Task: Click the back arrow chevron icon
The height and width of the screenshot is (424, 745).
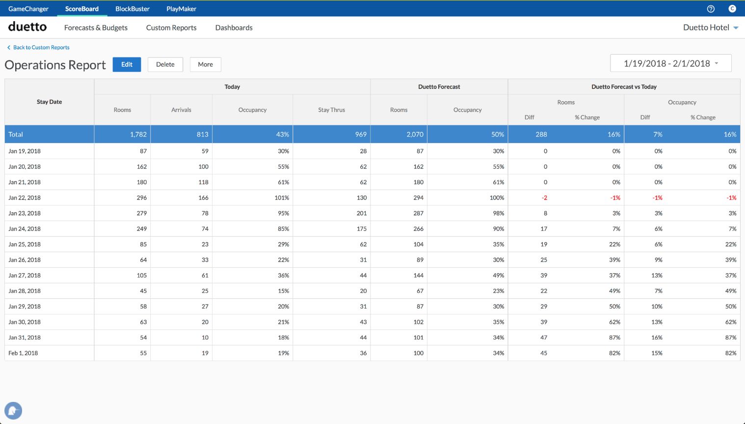Action: pos(8,48)
